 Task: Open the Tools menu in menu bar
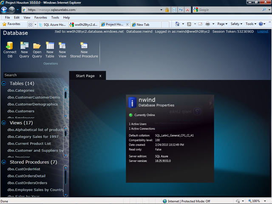pyautogui.click(x=55, y=17)
